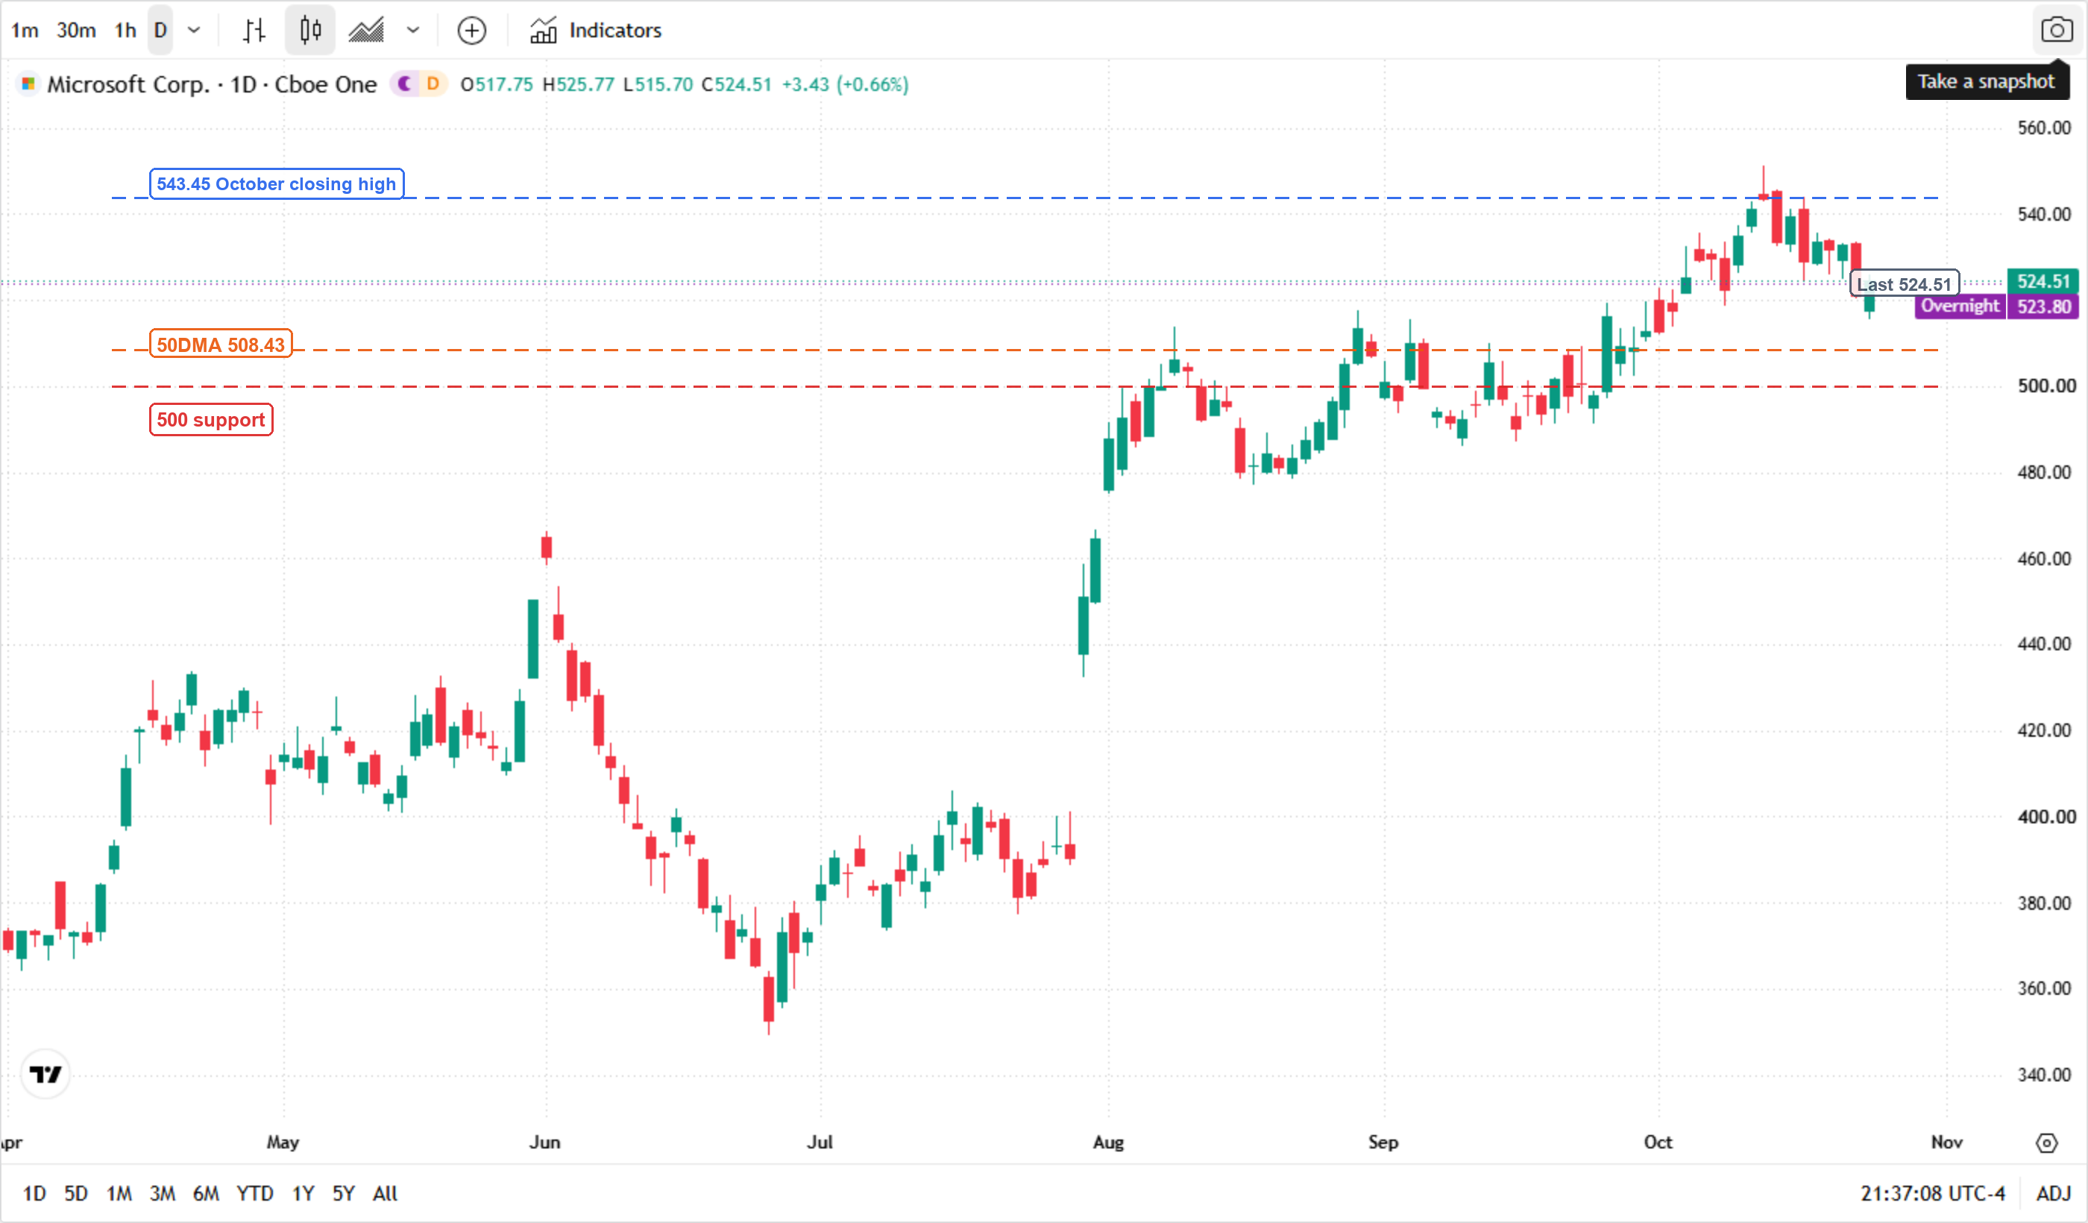Screen dimensions: 2088x1223
Task: Click the May label on time axis
Action: [283, 1142]
